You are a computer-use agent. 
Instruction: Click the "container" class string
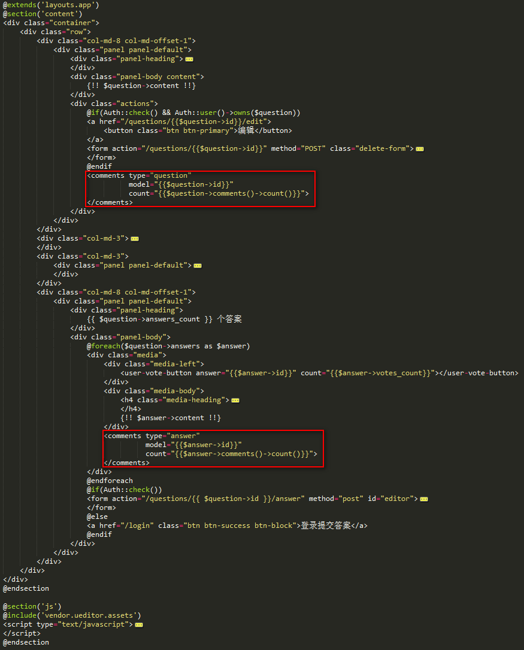[x=72, y=23]
